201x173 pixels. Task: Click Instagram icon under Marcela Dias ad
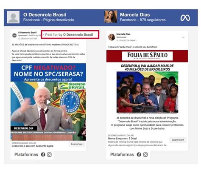click(145, 154)
